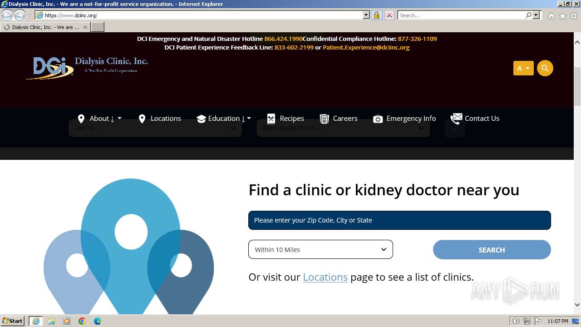Open the Recipes nav item
This screenshot has width=581, height=327.
[x=292, y=118]
